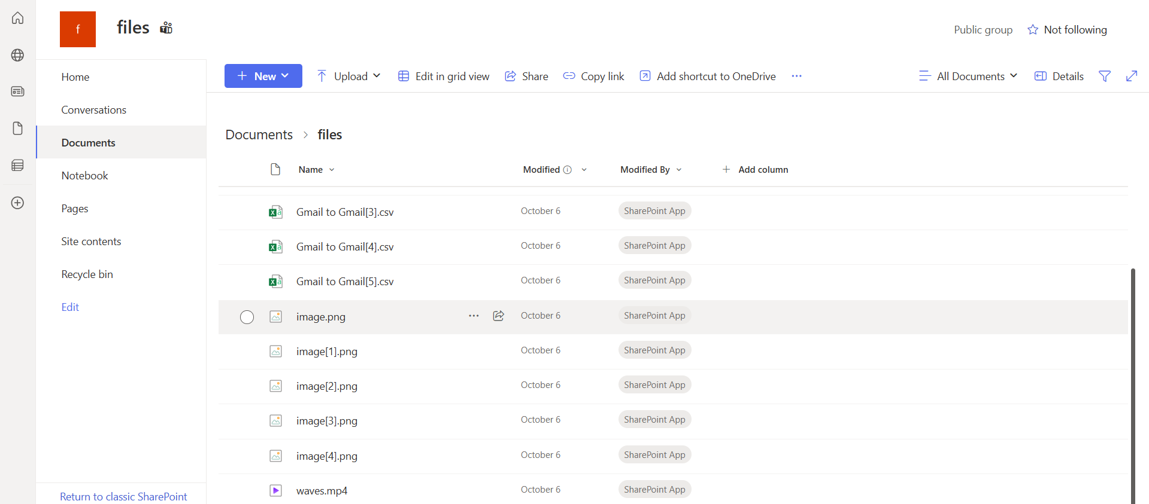Viewport: 1149px width, 504px height.
Task: Open file image[4].png
Action: coord(327,456)
